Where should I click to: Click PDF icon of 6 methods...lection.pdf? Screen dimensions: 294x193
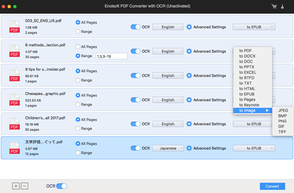click(x=15, y=51)
